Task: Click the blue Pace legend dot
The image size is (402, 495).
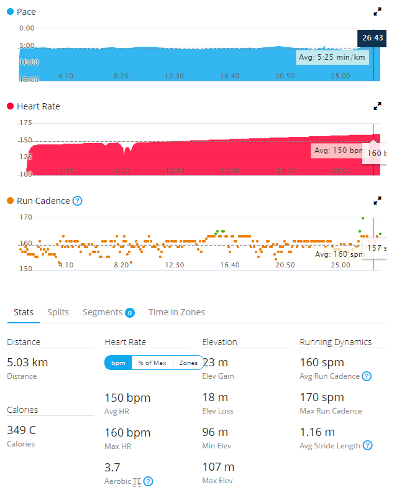Action: coord(11,12)
